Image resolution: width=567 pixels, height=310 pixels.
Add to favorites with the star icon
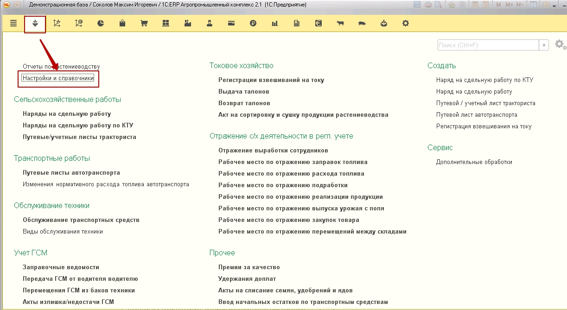(451, 5)
